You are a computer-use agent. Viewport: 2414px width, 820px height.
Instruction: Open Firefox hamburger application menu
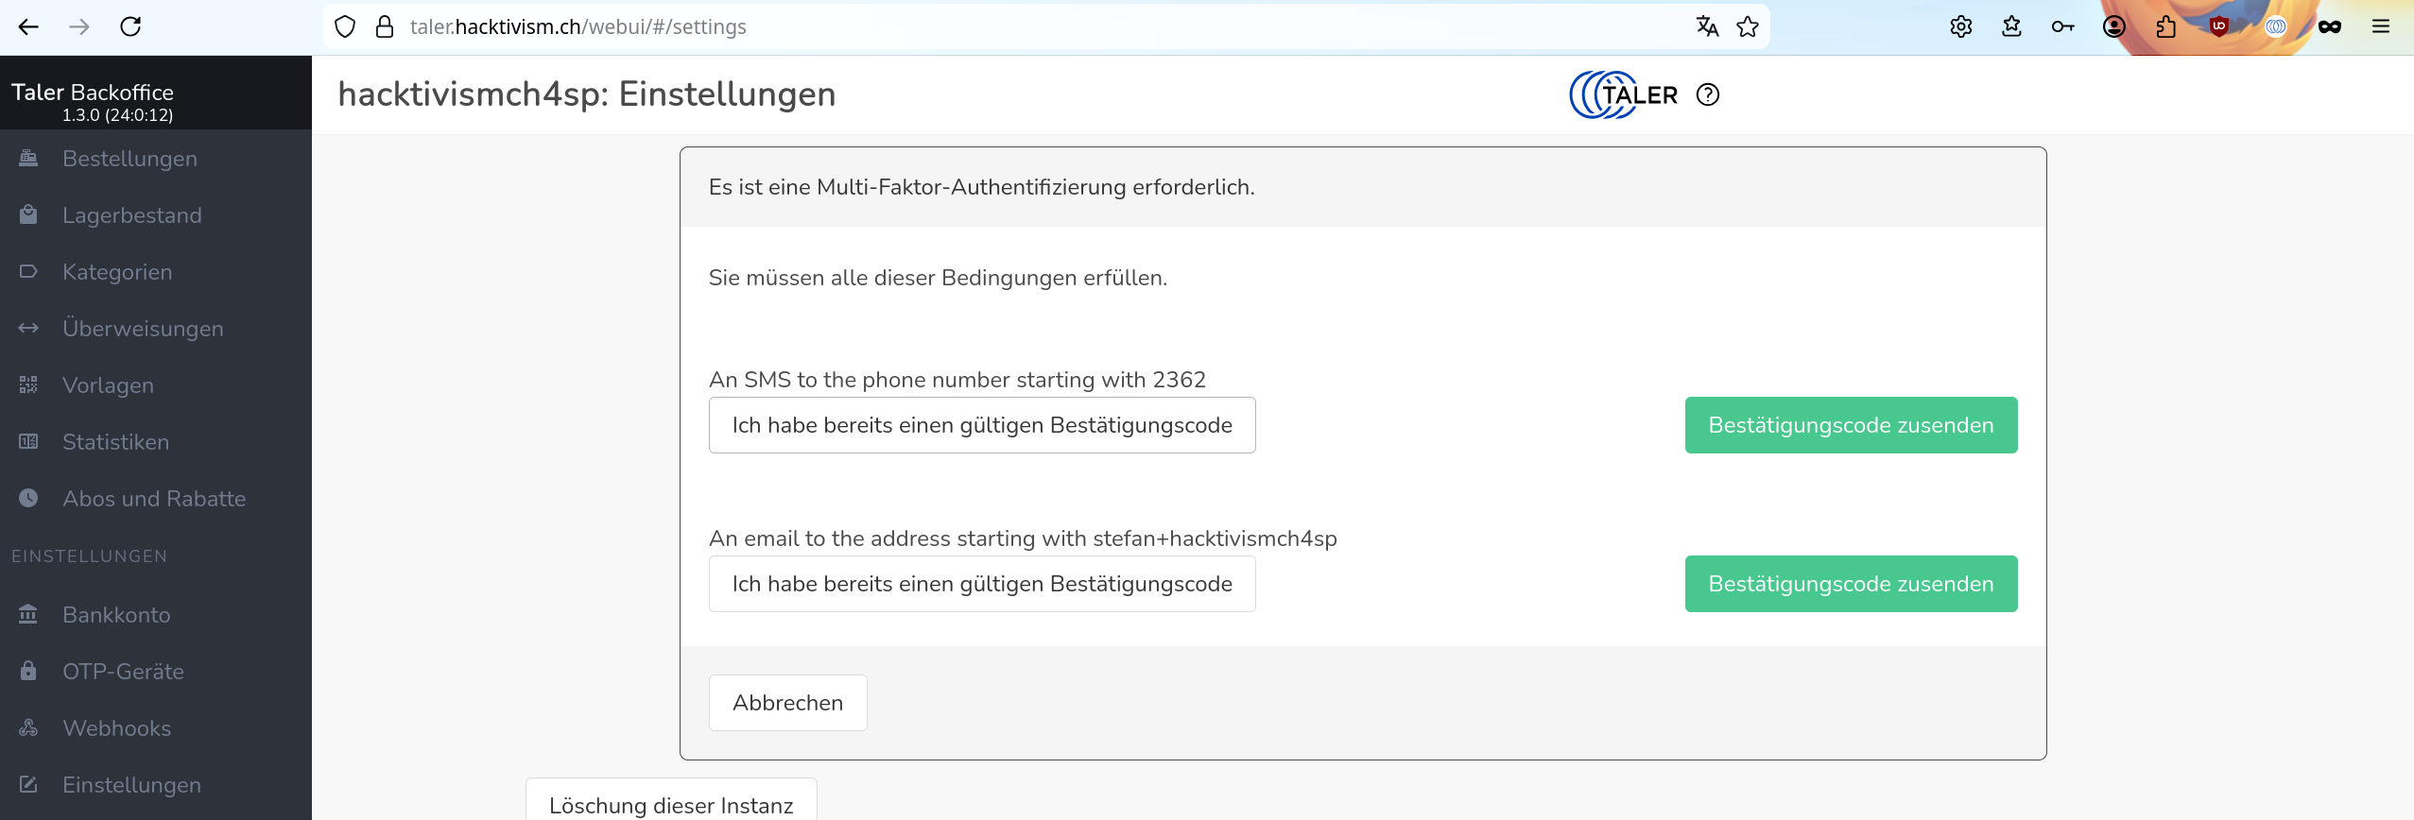point(2380,26)
